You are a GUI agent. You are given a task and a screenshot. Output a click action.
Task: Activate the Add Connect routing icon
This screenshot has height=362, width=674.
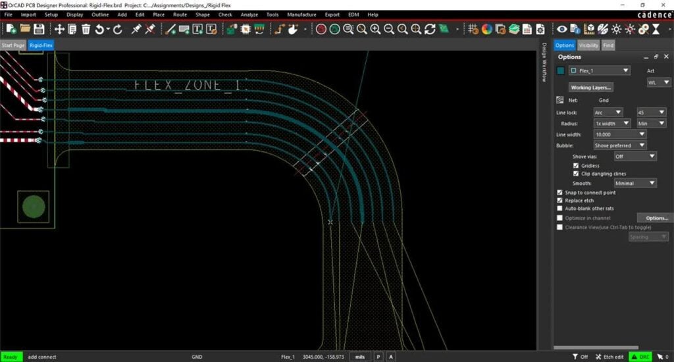click(x=170, y=29)
